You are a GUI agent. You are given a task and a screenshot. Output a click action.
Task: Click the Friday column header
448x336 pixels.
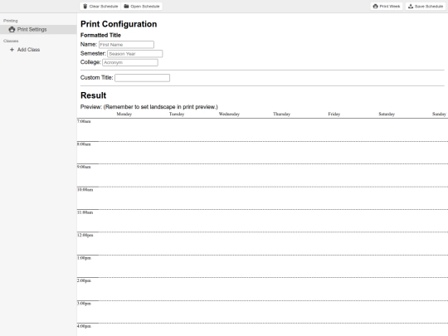pyautogui.click(x=334, y=114)
